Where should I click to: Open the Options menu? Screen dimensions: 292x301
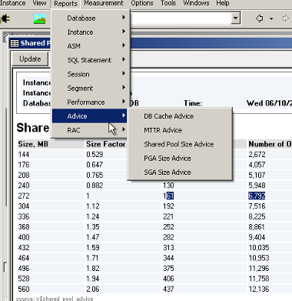tap(142, 3)
